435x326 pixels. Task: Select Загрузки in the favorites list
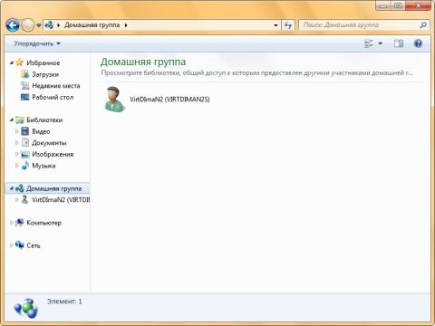coord(45,74)
